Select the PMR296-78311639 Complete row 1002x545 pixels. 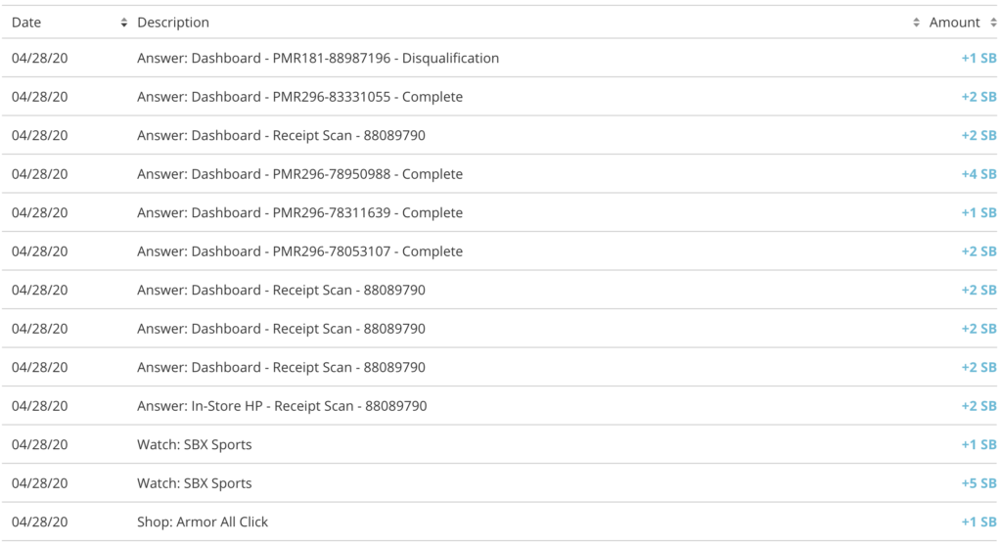coord(500,212)
